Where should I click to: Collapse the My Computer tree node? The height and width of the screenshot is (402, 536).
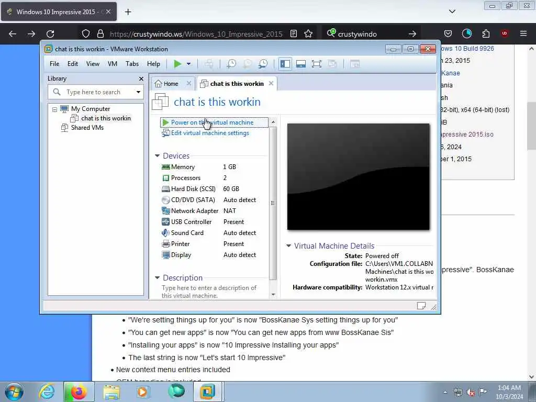[54, 109]
